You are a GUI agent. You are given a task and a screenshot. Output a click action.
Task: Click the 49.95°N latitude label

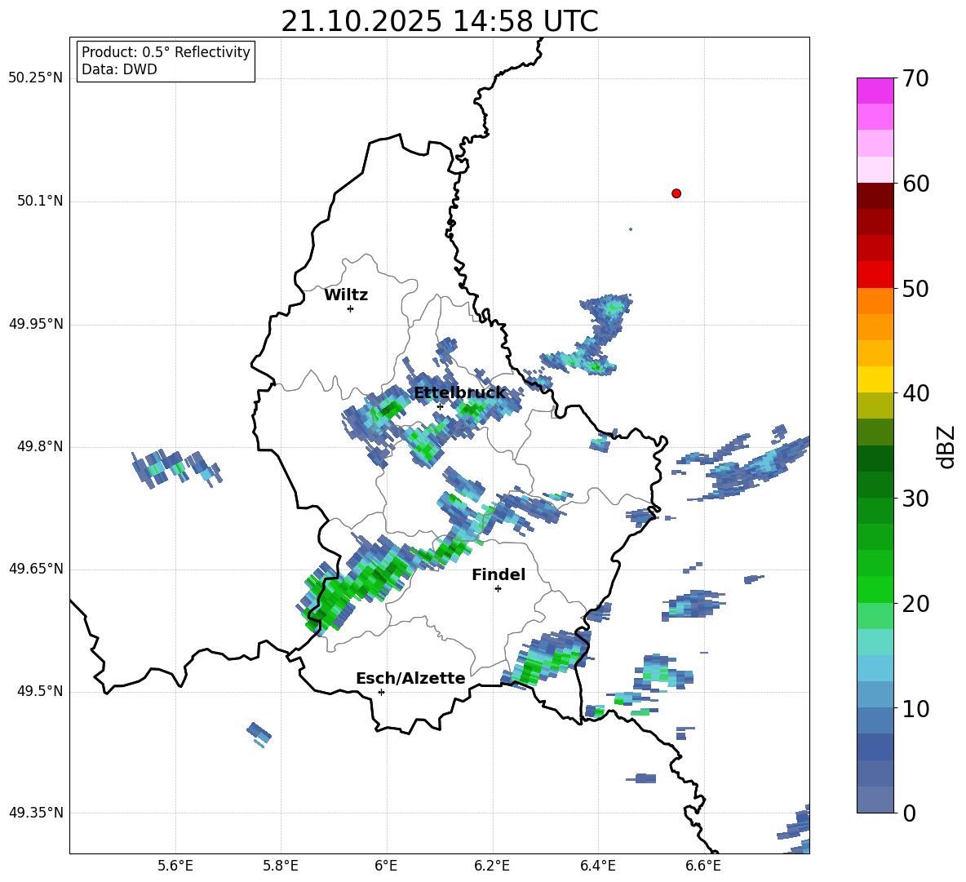coord(36,324)
